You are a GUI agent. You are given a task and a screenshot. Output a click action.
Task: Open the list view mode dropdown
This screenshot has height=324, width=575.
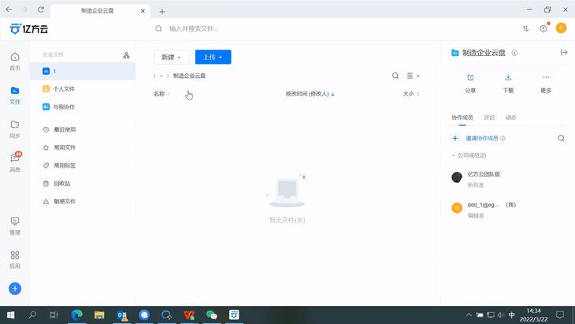point(412,76)
